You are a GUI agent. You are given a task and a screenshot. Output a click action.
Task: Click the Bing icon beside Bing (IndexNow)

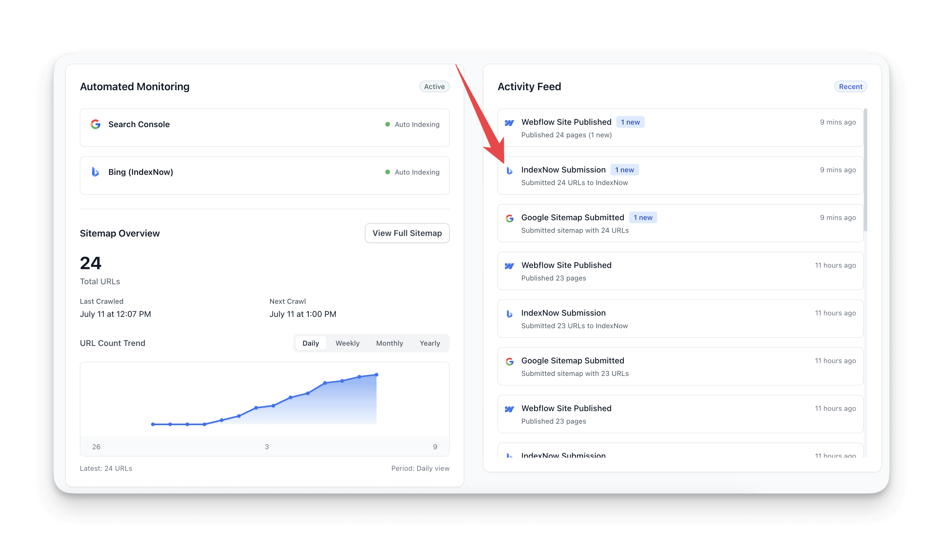96,172
